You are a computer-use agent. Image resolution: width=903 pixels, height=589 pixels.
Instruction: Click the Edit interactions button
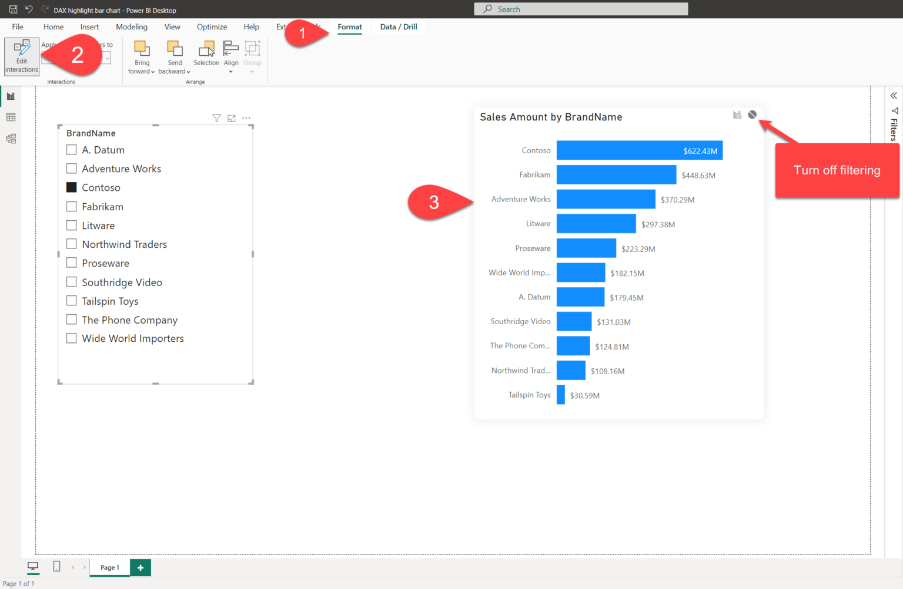22,56
